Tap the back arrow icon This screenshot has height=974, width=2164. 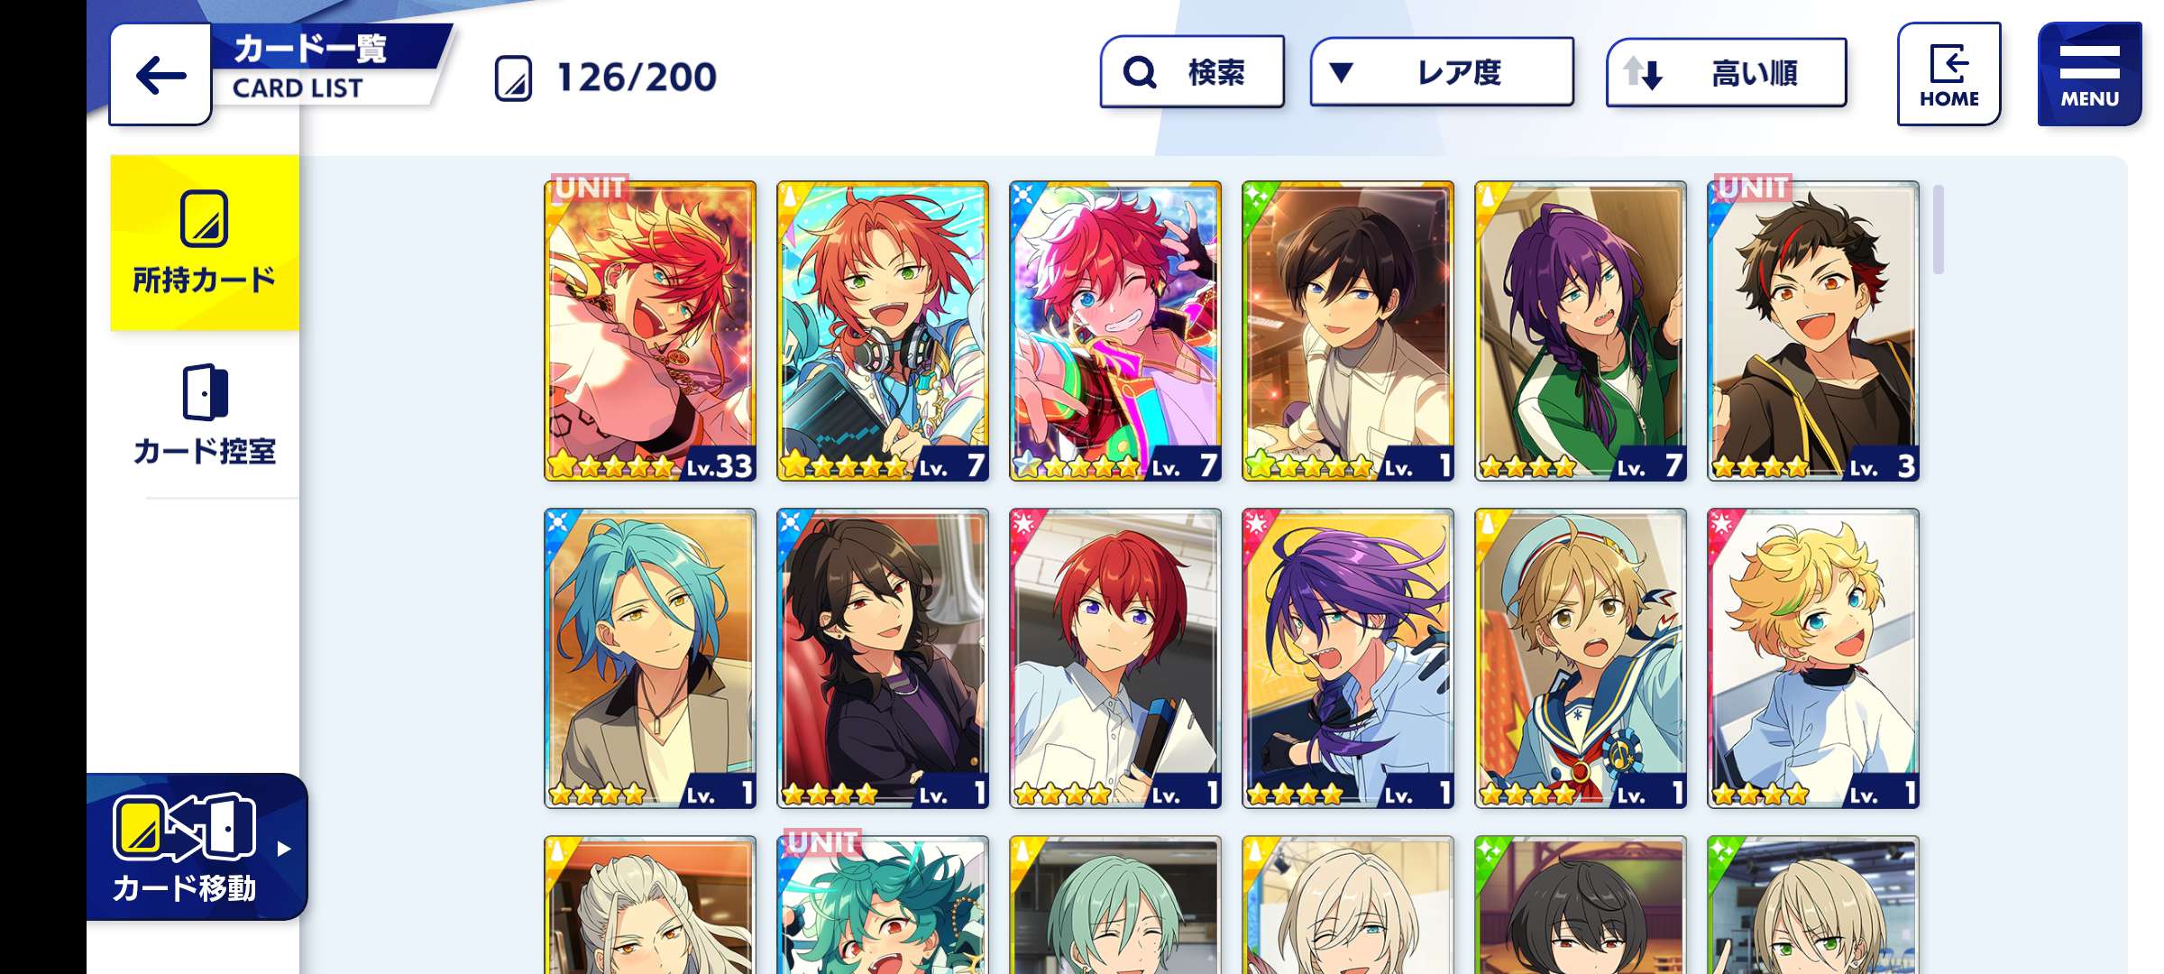click(x=160, y=75)
